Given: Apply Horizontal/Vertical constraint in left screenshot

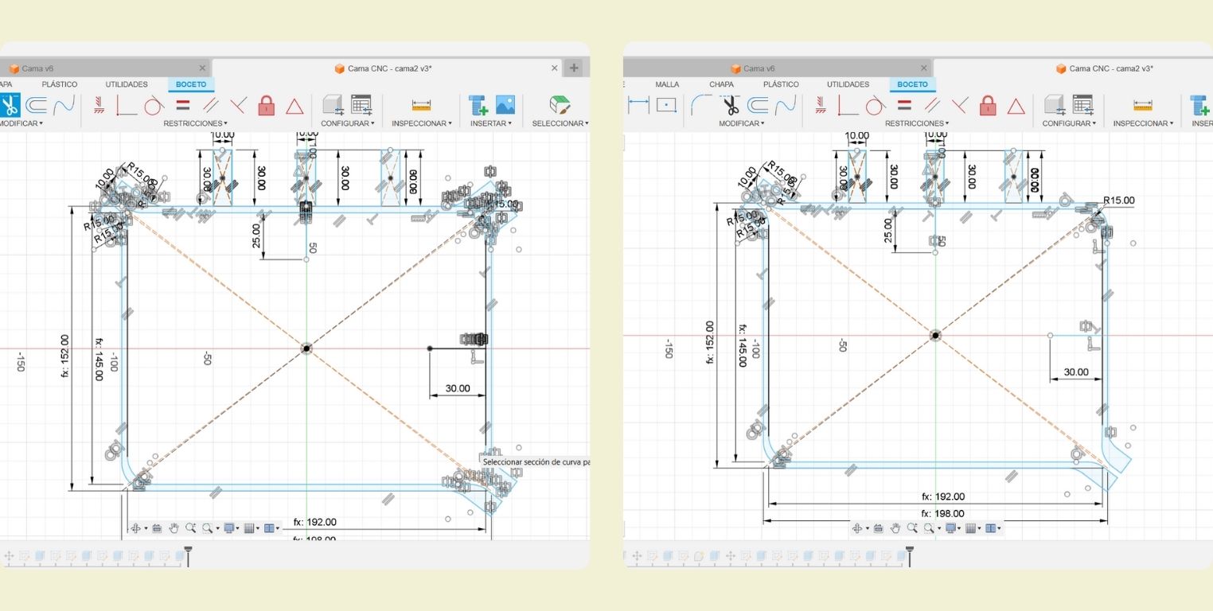Looking at the screenshot, I should pyautogui.click(x=99, y=105).
